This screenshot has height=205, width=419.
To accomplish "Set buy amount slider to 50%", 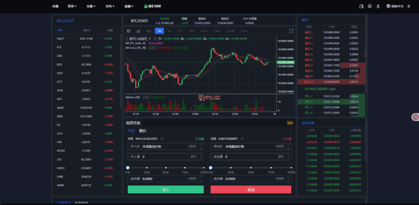I will (166, 167).
